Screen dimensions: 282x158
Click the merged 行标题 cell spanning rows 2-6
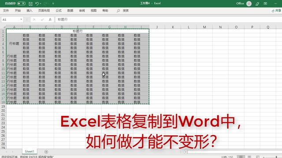click(14, 44)
